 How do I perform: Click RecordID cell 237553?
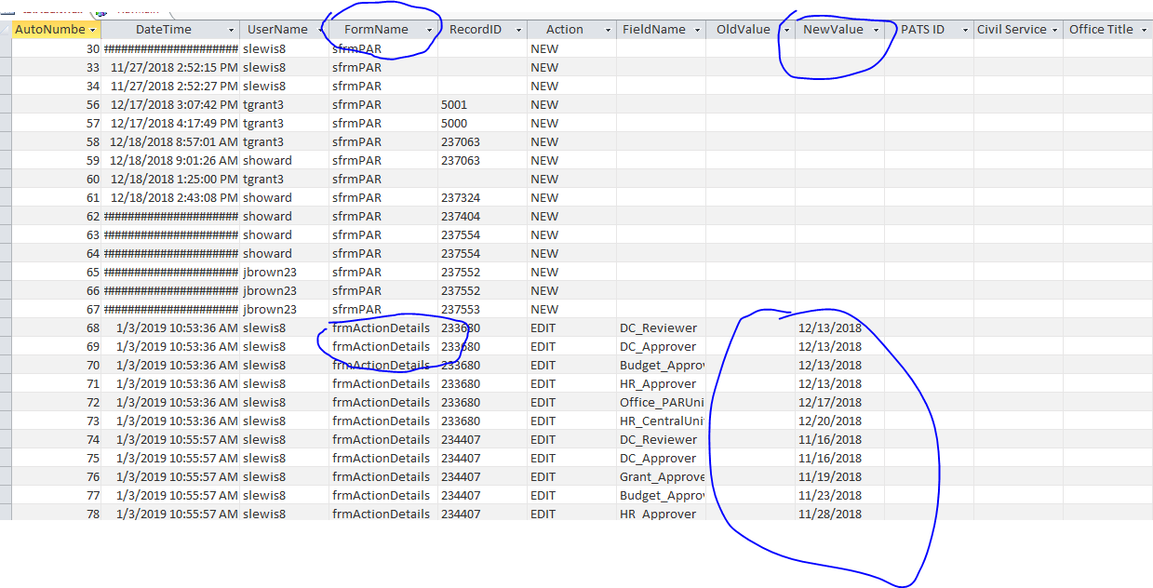(x=482, y=309)
